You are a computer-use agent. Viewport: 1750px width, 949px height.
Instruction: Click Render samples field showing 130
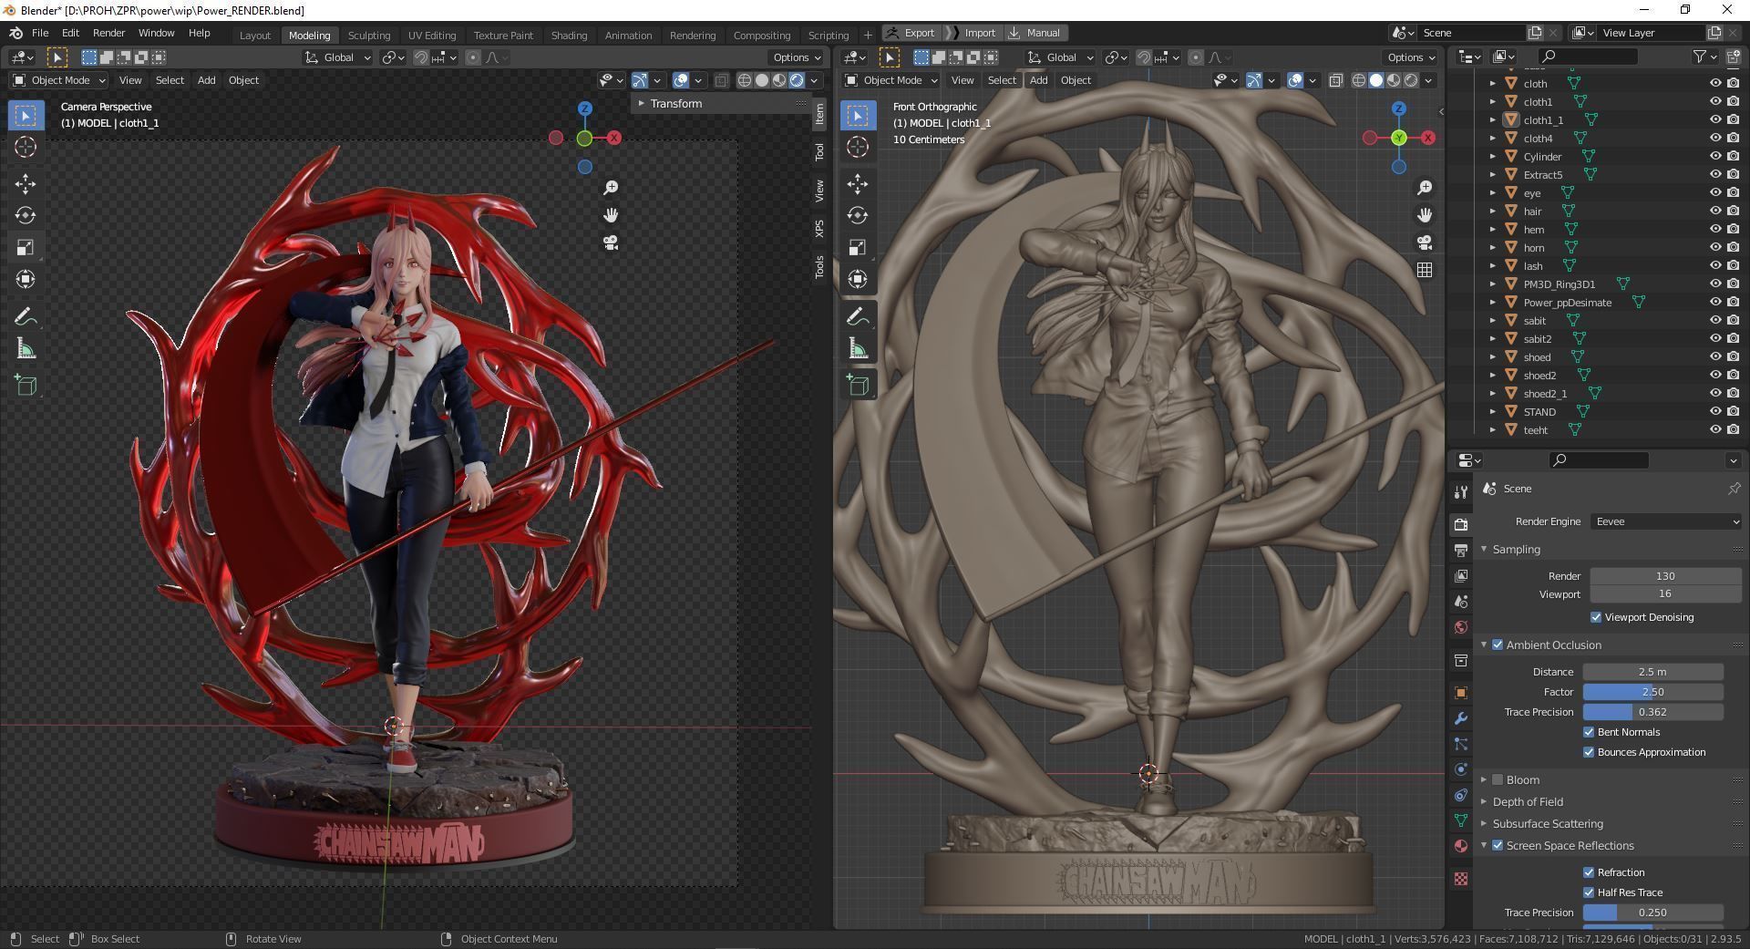[1665, 576]
